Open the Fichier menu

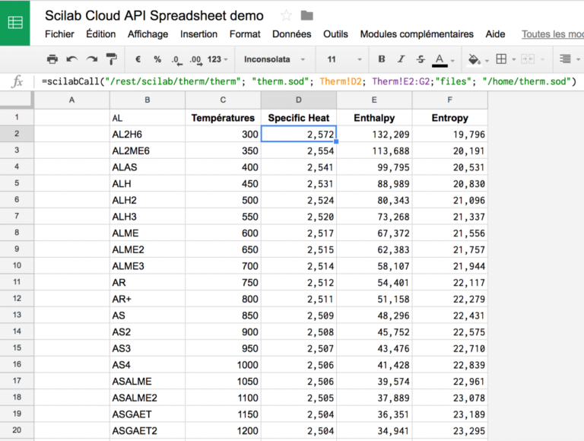point(59,34)
